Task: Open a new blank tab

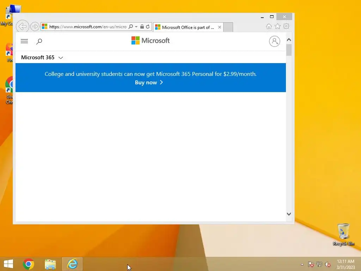Action: point(228,27)
